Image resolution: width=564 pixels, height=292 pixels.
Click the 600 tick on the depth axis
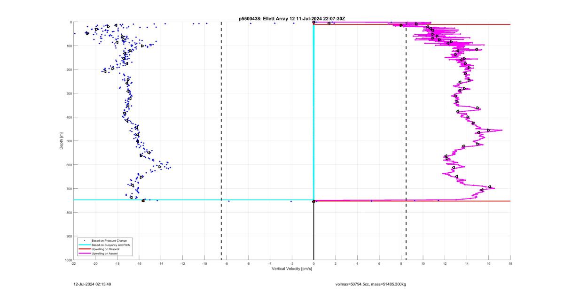69,165
